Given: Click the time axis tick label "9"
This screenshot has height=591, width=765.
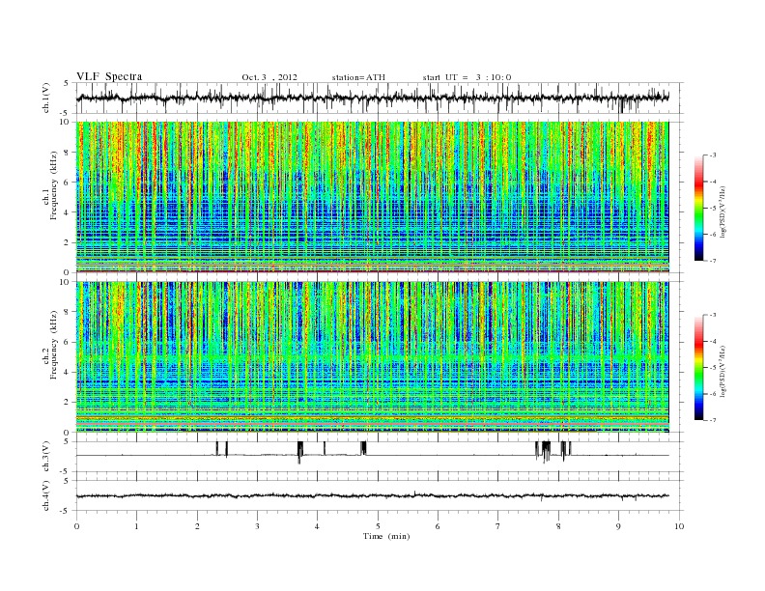Looking at the screenshot, I should pyautogui.click(x=618, y=526).
